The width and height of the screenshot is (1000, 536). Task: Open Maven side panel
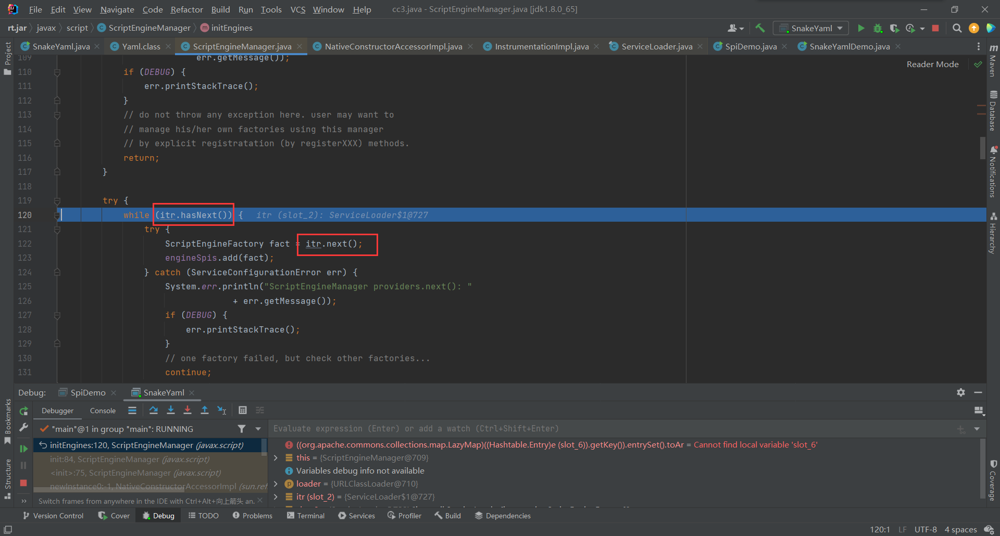click(993, 61)
